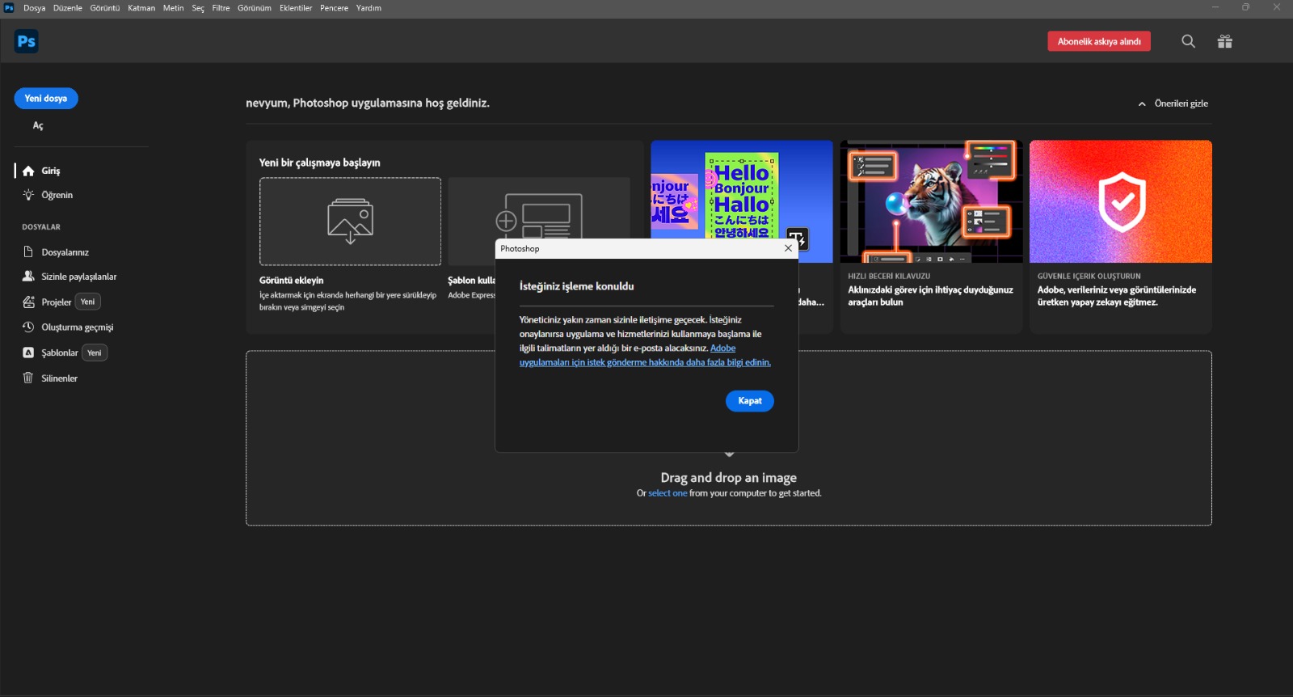Select Dosyalarınız label in sidebar

coord(65,252)
